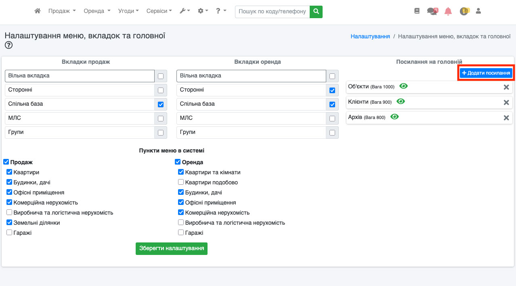Click the red notification bell
The height and width of the screenshot is (286, 516).
pos(448,11)
